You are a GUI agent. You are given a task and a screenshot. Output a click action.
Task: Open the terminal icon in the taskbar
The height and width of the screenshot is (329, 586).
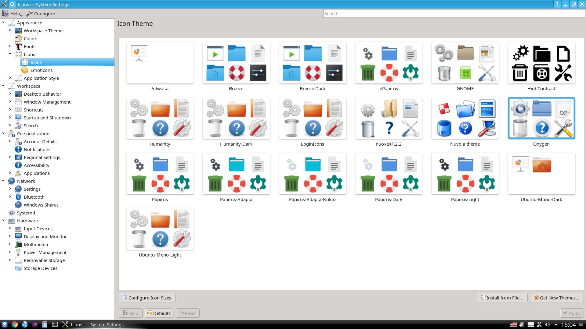pos(55,324)
